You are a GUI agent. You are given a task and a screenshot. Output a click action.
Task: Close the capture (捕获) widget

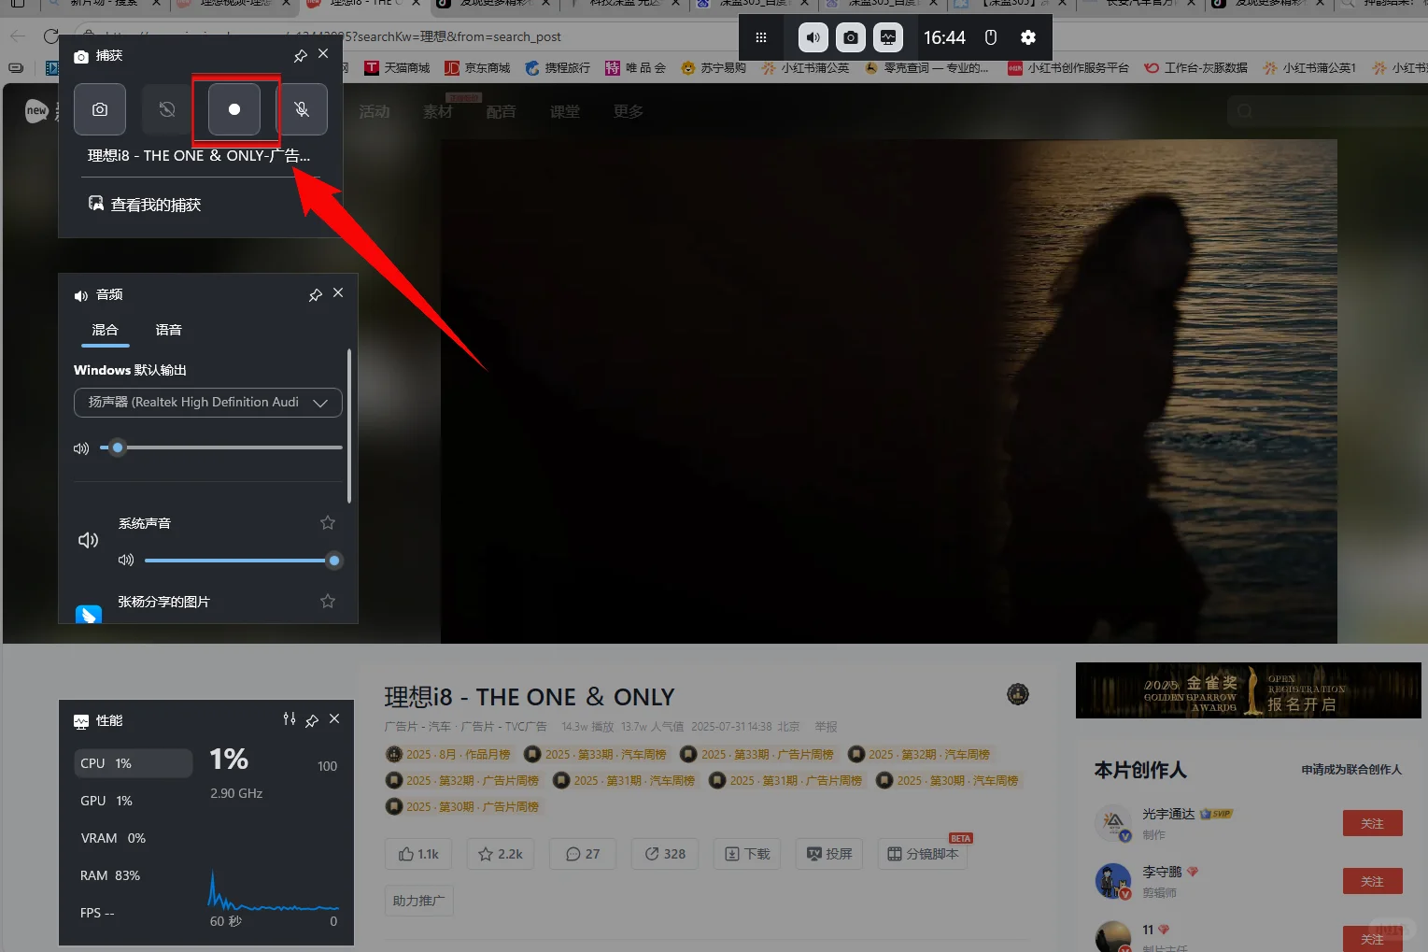[x=323, y=54]
